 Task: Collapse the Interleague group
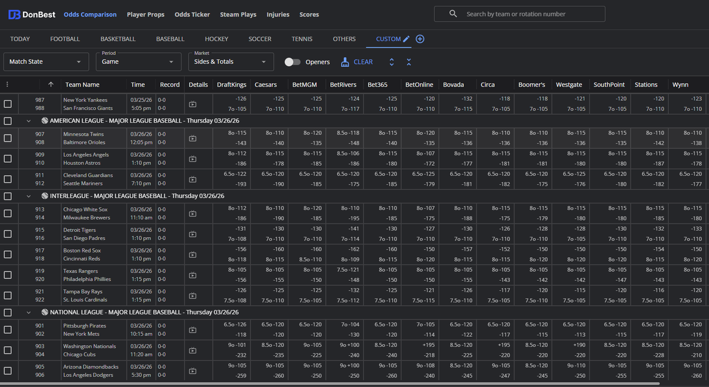click(29, 196)
